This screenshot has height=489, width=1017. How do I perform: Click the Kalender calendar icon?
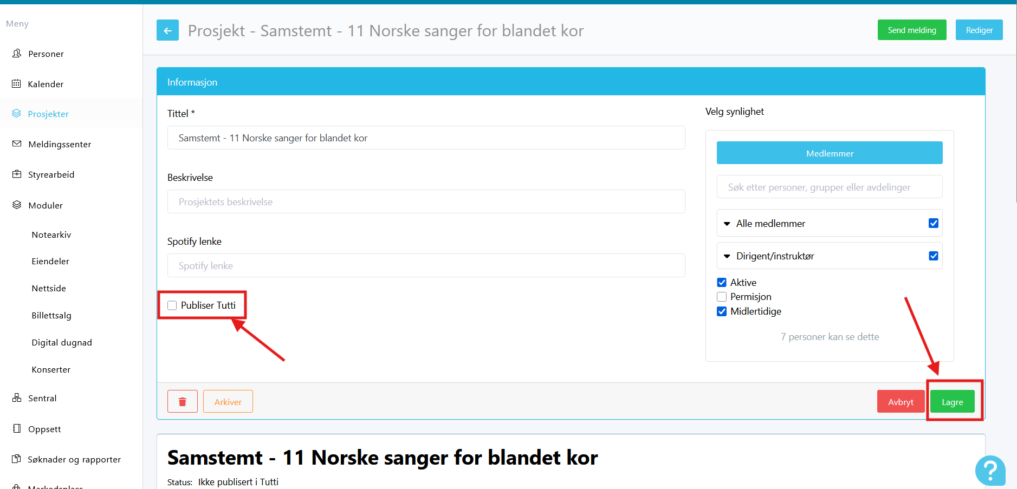coord(17,84)
